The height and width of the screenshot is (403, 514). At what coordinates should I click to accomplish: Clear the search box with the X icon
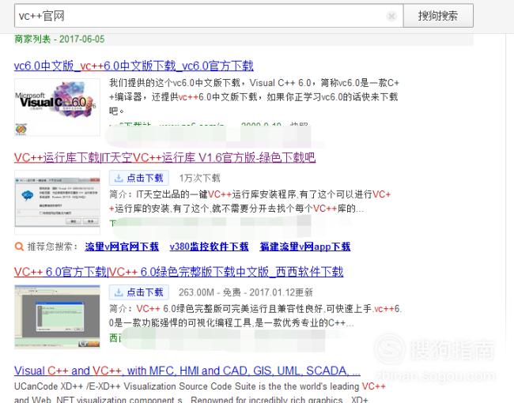[391, 16]
